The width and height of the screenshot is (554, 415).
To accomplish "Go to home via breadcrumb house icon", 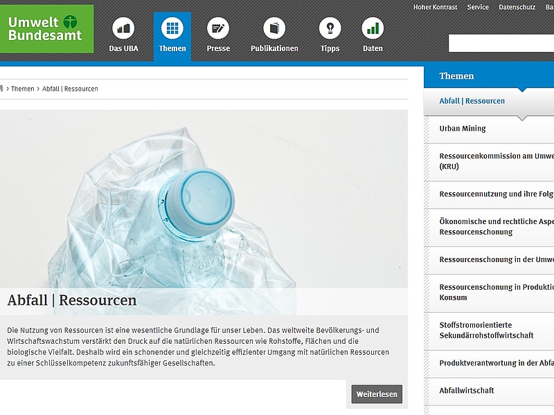I will click(x=1, y=89).
